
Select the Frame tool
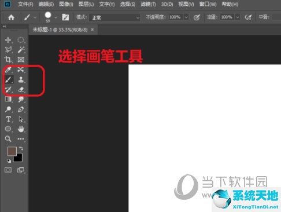[x=21, y=60]
